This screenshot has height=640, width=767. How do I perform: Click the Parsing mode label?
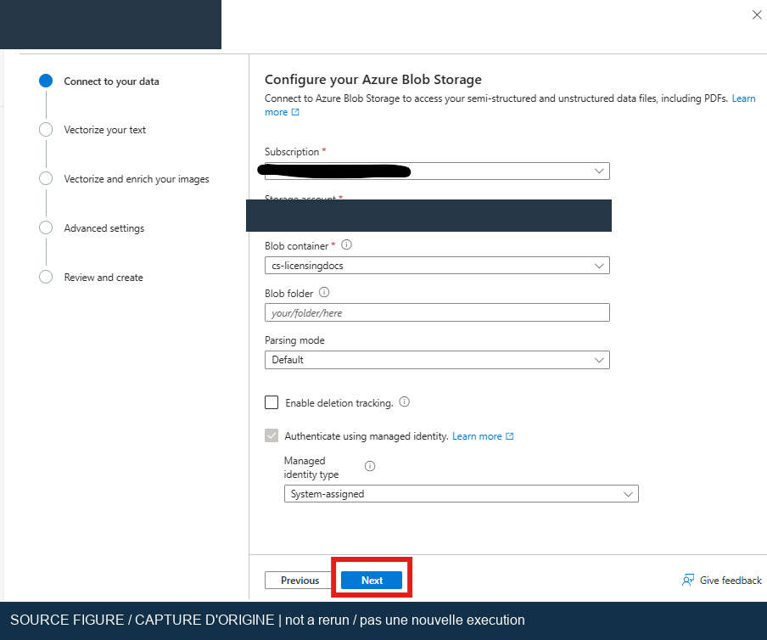coord(294,340)
